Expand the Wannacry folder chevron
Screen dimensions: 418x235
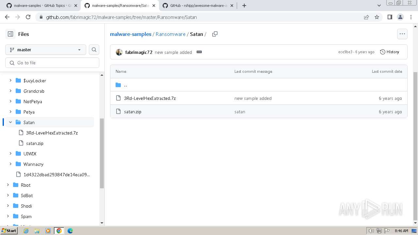(x=10, y=164)
